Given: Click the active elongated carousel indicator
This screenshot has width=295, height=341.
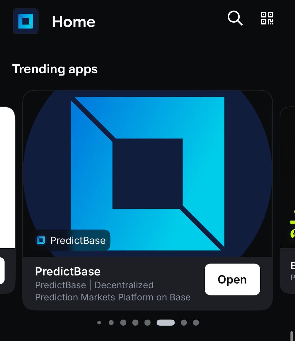Looking at the screenshot, I should click(166, 323).
